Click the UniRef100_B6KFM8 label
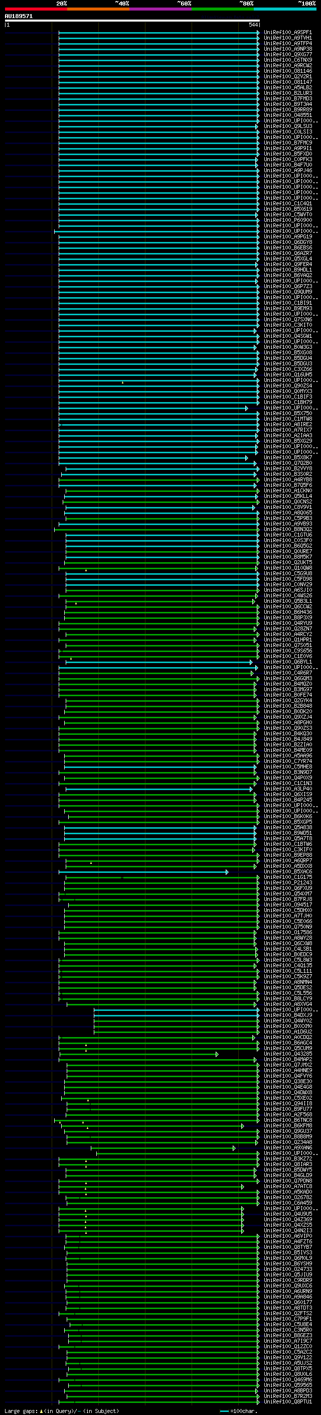This screenshot has height=1415, width=321. pos(287,1125)
